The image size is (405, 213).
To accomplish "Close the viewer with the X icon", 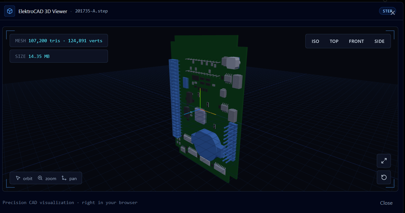I will 393,13.
